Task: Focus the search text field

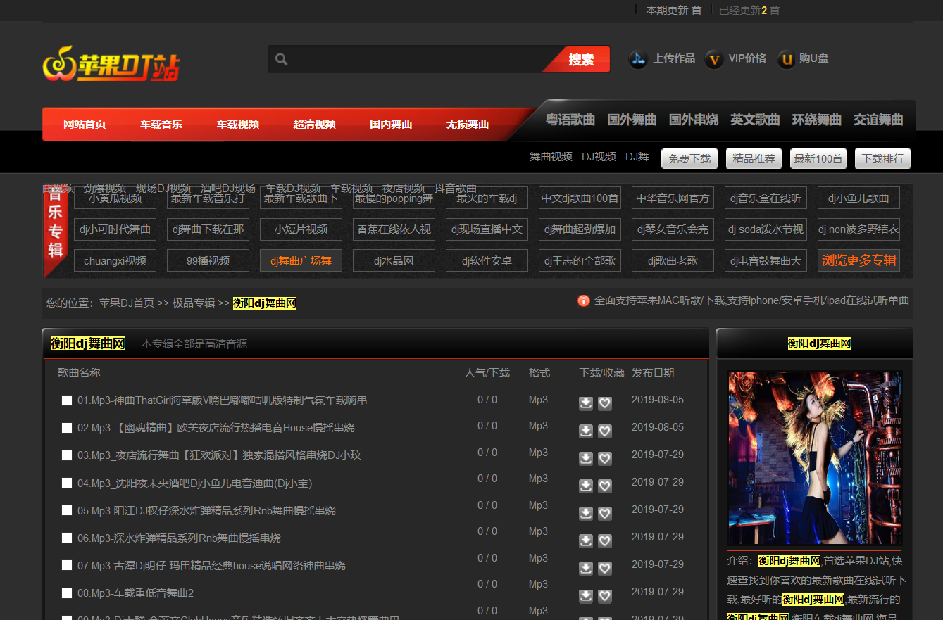Action: [417, 59]
